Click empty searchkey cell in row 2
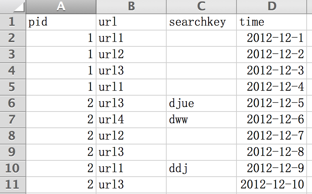The width and height of the screenshot is (312, 194). click(201, 38)
